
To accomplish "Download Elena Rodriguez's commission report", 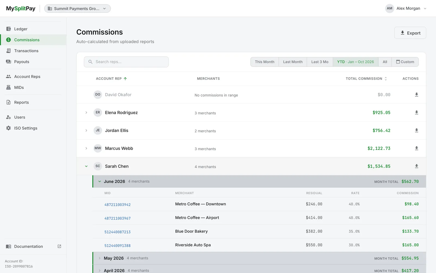I will (x=416, y=112).
